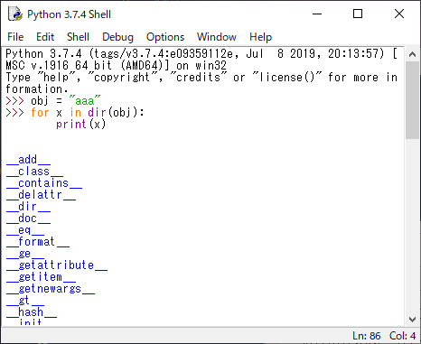The image size is (421, 344).
Task: Click the for x in dir(obj): line
Action: coord(75,113)
